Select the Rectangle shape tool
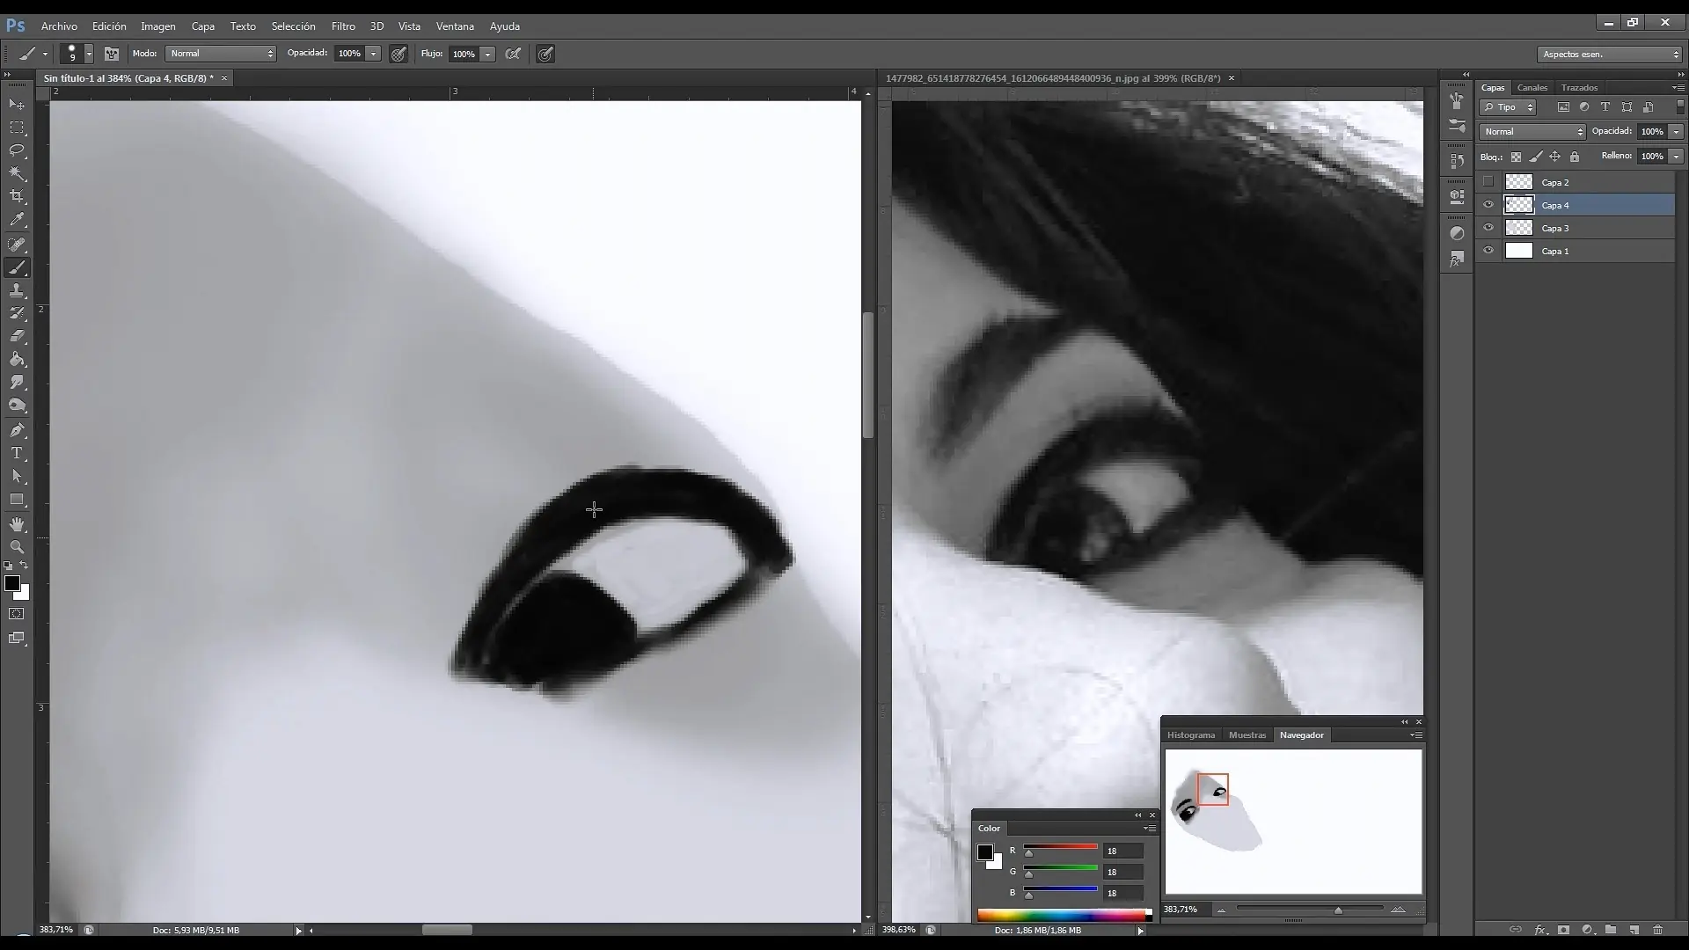Screen dimensions: 1689x950 (17, 499)
